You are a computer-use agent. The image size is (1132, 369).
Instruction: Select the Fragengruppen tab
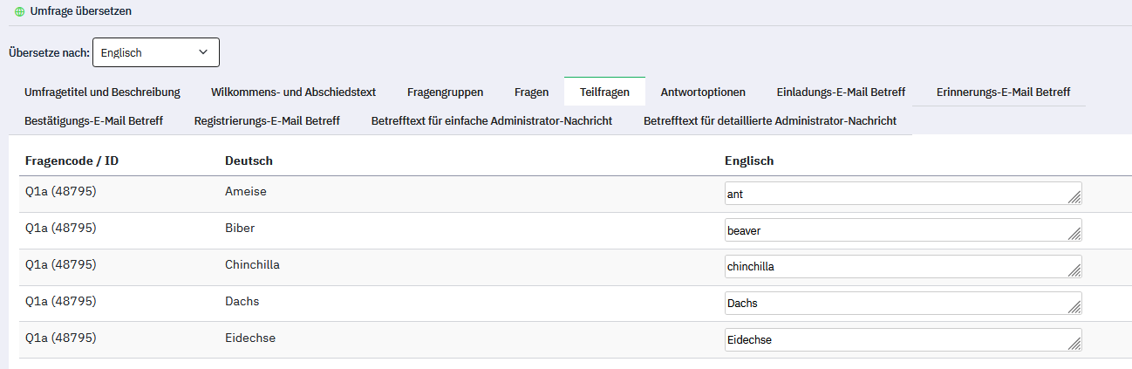click(x=445, y=92)
